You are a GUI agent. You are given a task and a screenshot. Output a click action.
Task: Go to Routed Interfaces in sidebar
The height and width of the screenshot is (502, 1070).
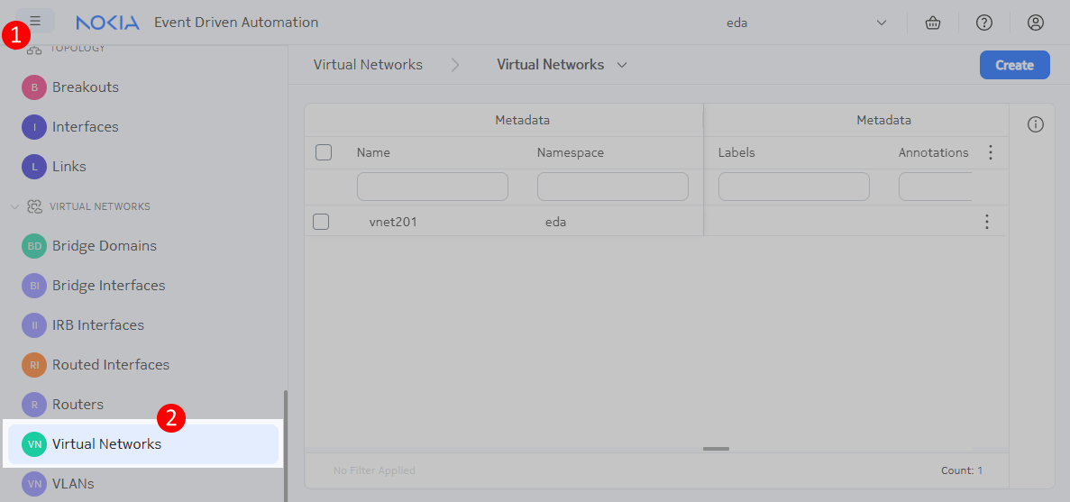[110, 365]
